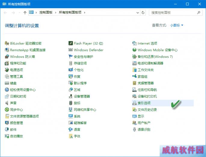Open the 鼠标 mouse icon

click(71, 103)
